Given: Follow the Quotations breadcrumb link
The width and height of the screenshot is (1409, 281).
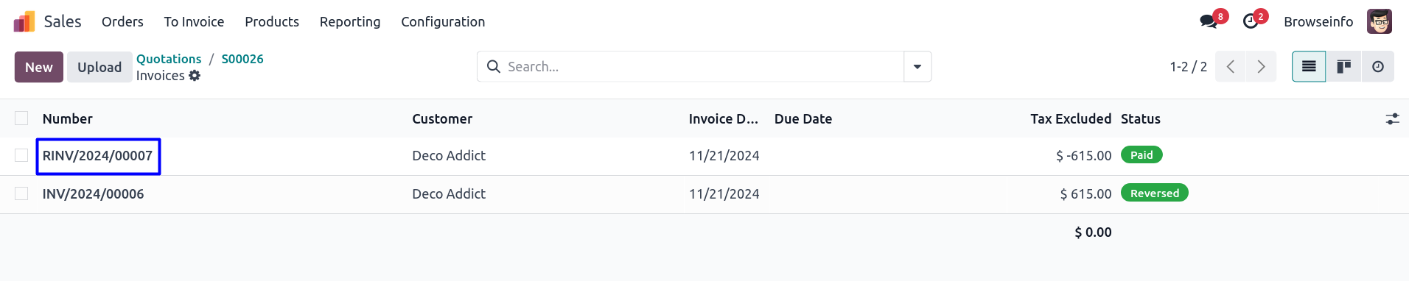Looking at the screenshot, I should coord(169,59).
